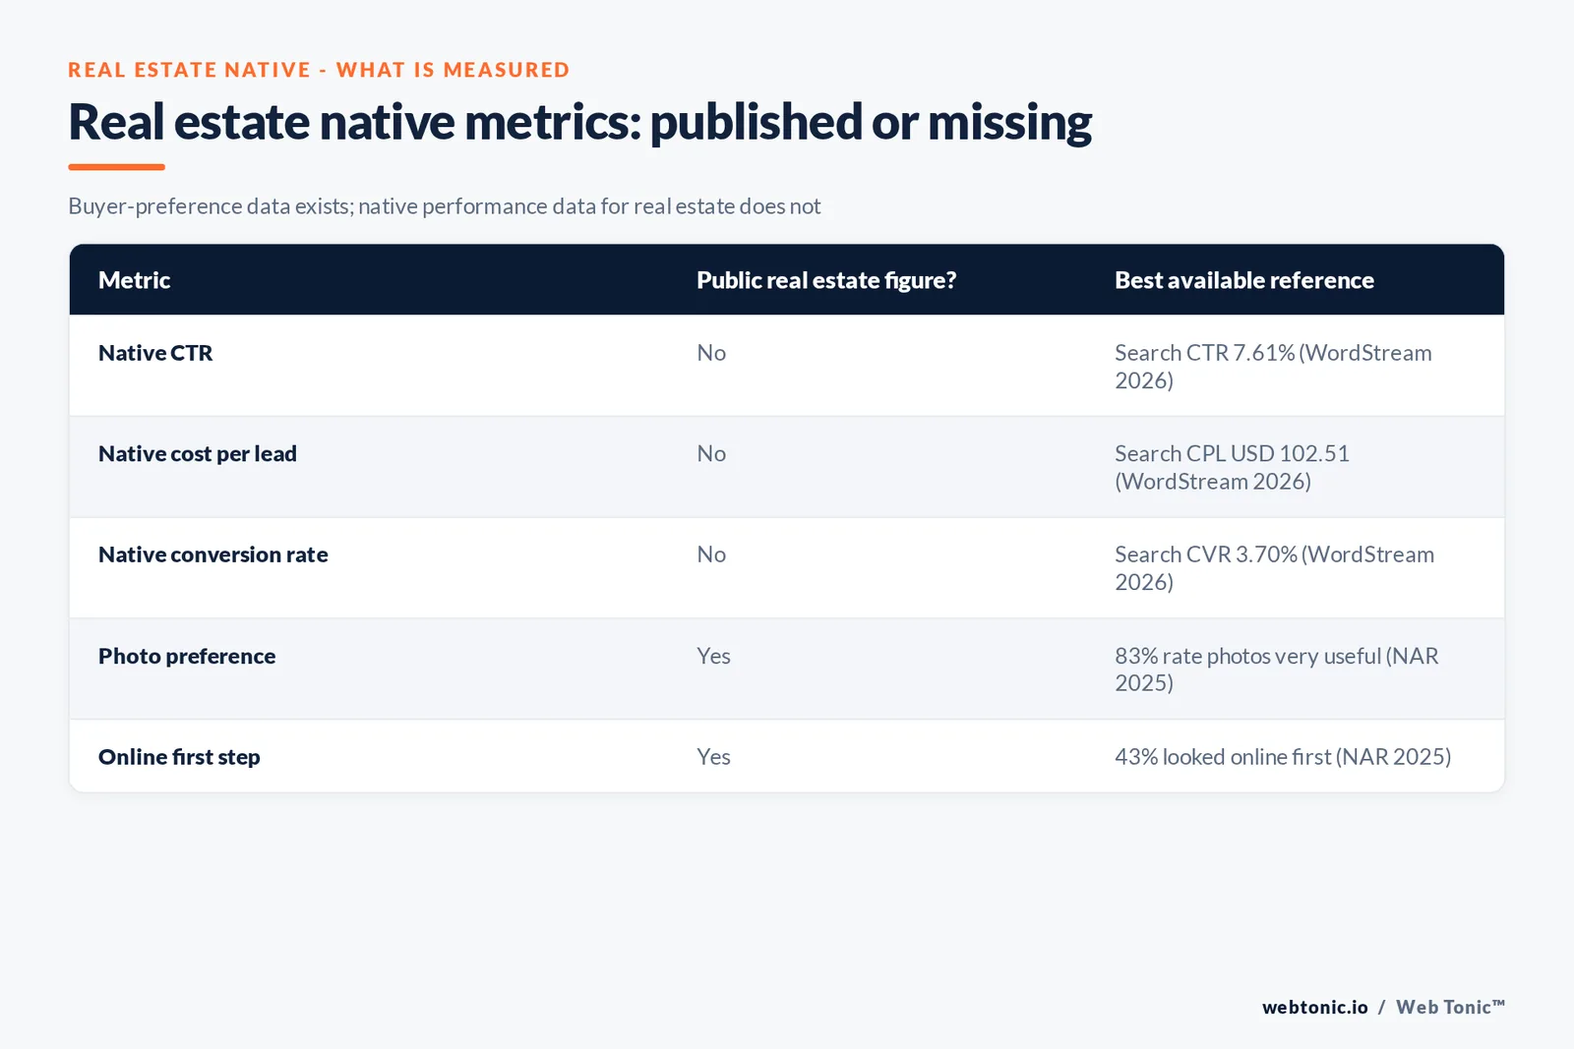Select the 'Photo preference' row label
This screenshot has width=1574, height=1049.
[187, 656]
